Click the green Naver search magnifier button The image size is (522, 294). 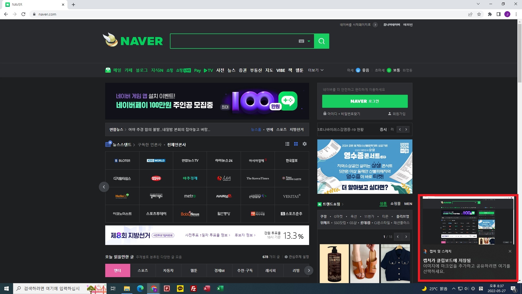[321, 41]
